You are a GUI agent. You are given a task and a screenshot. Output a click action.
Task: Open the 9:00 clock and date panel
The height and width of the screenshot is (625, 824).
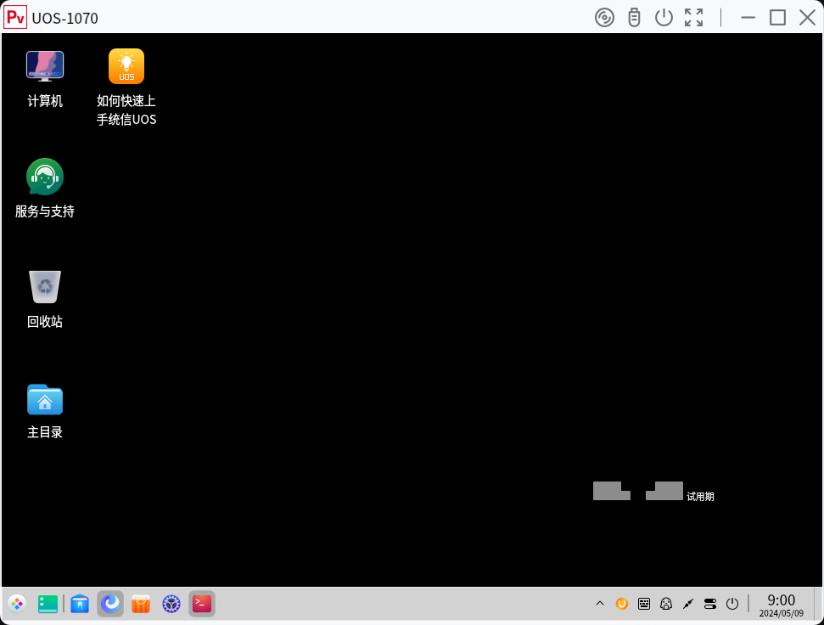pos(781,605)
